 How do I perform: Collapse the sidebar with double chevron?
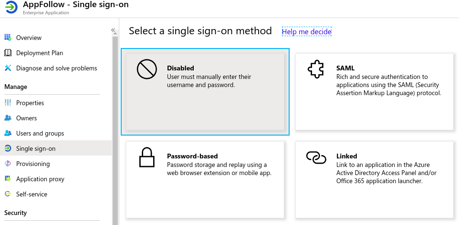113,30
